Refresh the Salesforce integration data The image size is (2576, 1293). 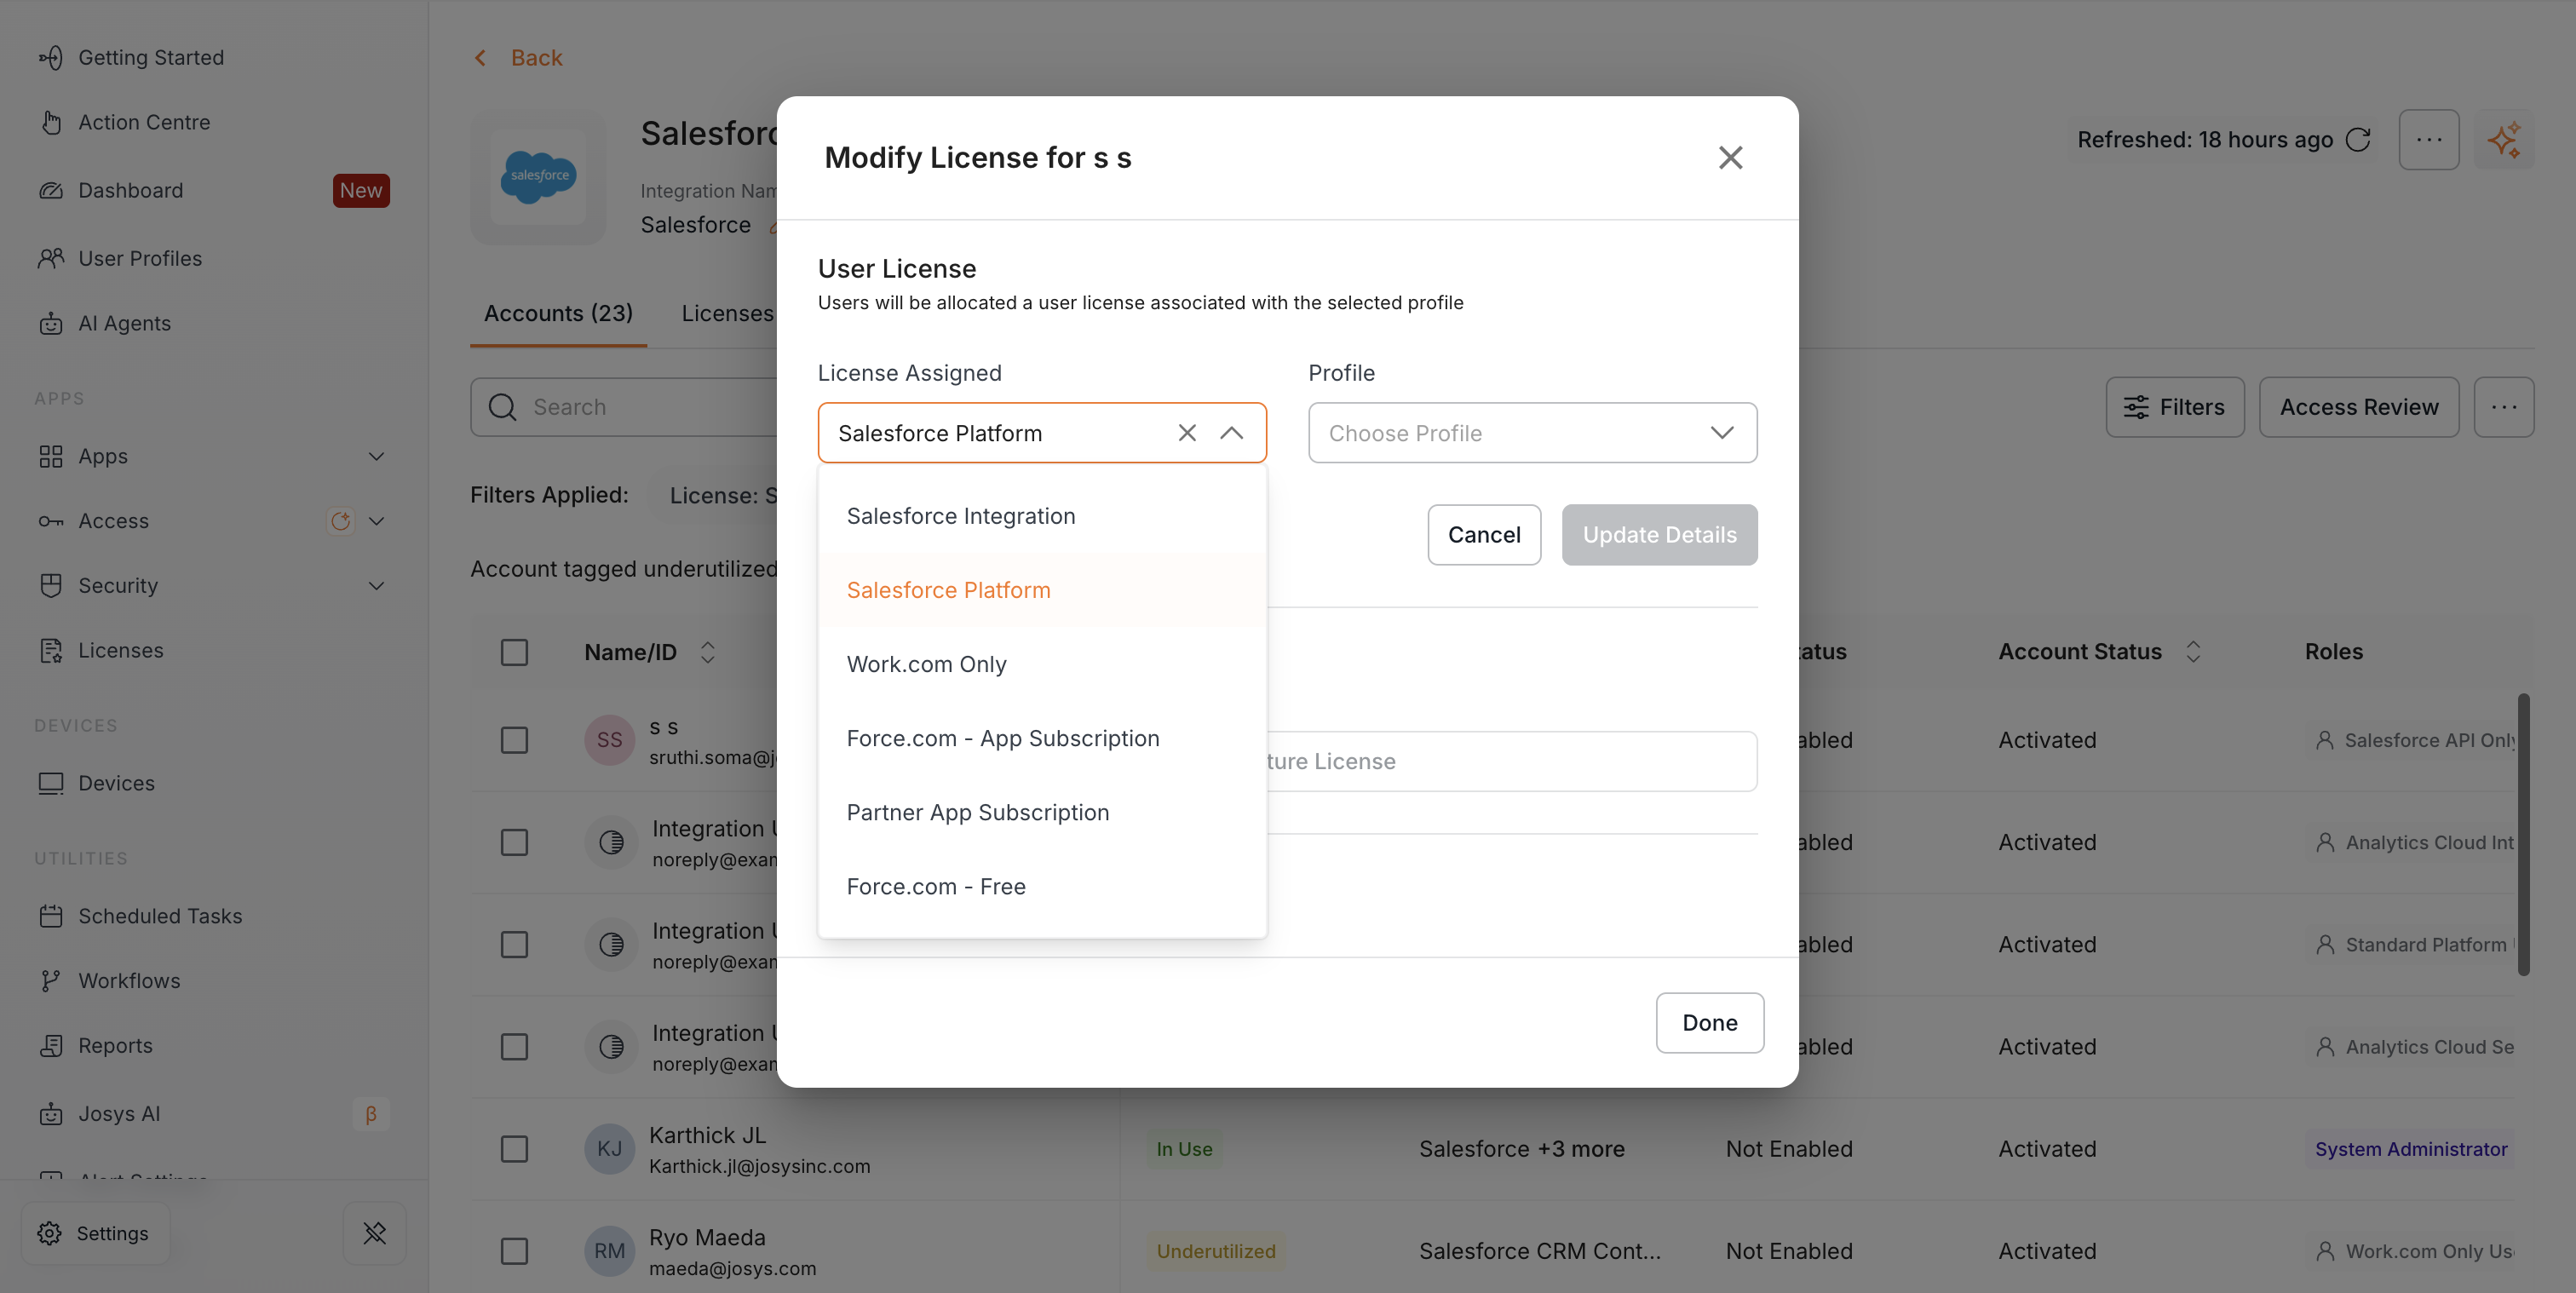tap(2358, 140)
